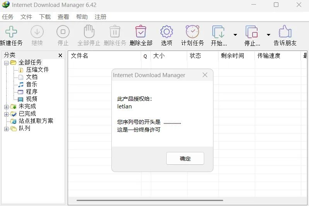Select 程序 category label
The width and height of the screenshot is (309, 206).
(x=32, y=91)
